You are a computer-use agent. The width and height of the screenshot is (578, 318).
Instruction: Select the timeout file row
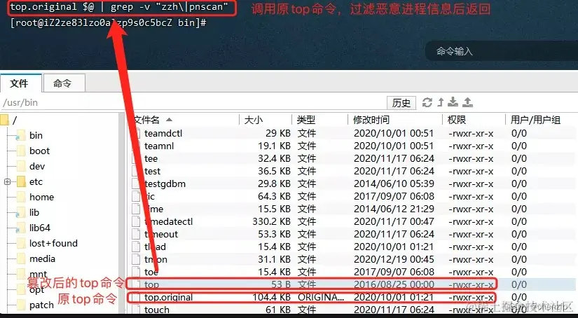(352, 234)
